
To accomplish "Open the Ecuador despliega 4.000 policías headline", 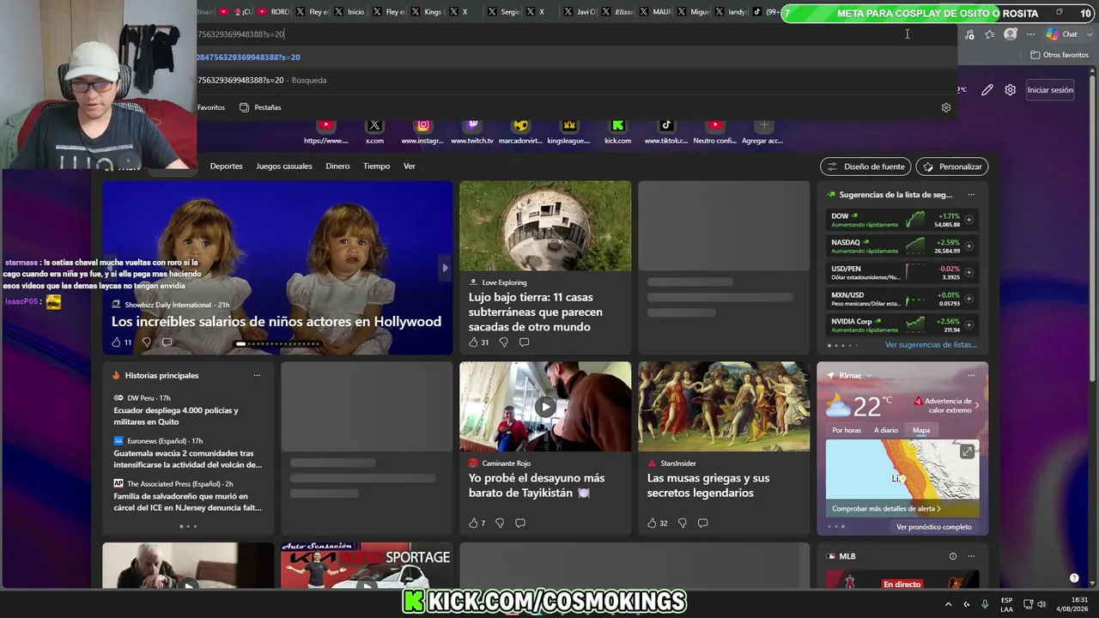I will (176, 416).
